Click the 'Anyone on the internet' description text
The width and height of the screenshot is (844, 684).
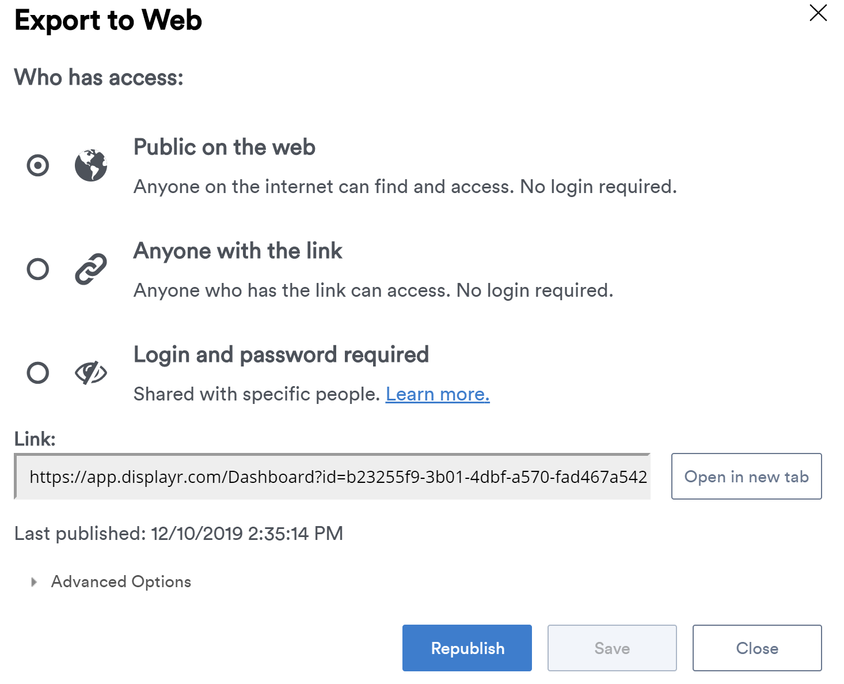405,187
